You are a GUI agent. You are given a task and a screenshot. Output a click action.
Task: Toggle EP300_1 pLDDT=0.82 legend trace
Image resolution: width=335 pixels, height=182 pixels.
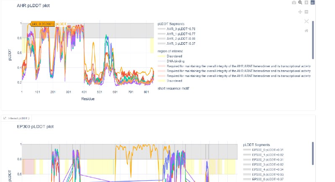[x=263, y=155]
